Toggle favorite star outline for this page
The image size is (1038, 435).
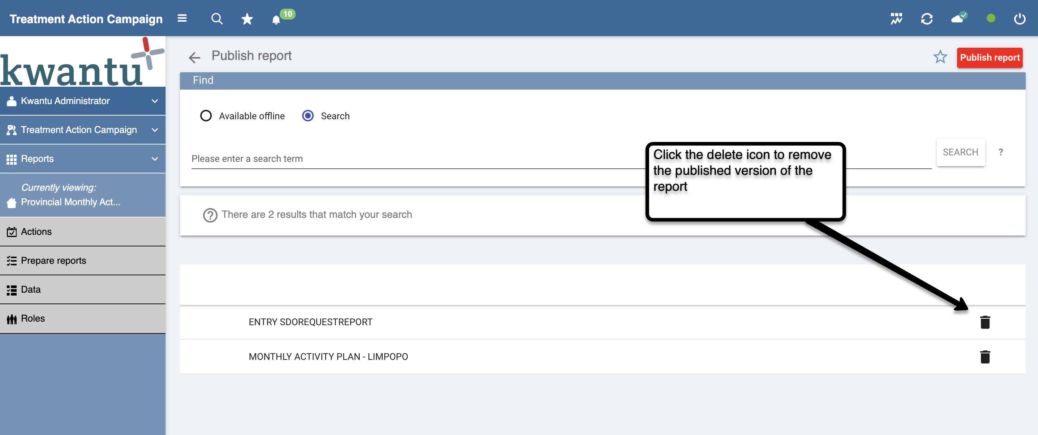(x=940, y=57)
